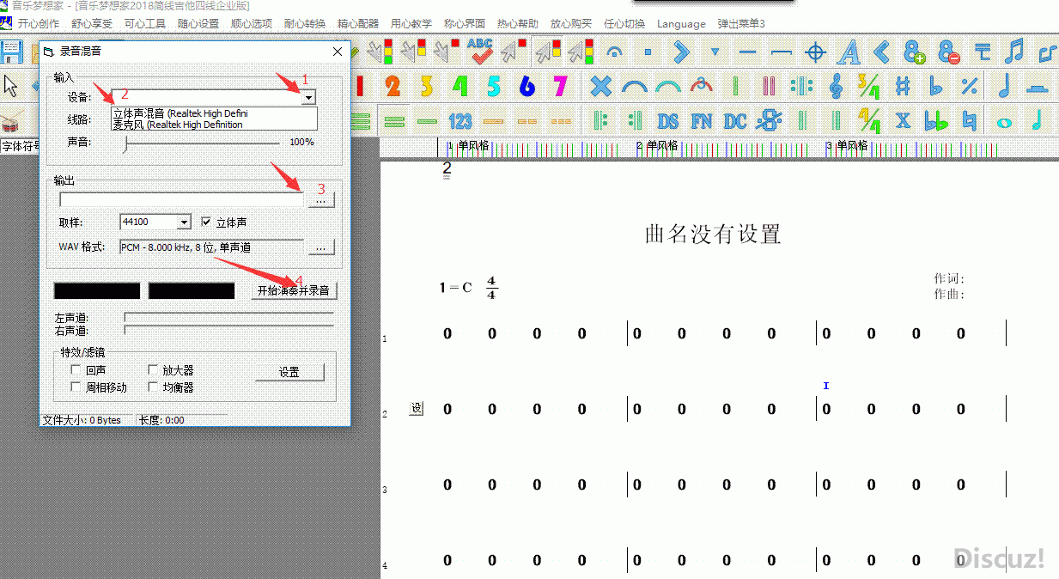Click the 声音 volume slider
Viewport: 1059px width, 579px height.
pyautogui.click(x=202, y=143)
